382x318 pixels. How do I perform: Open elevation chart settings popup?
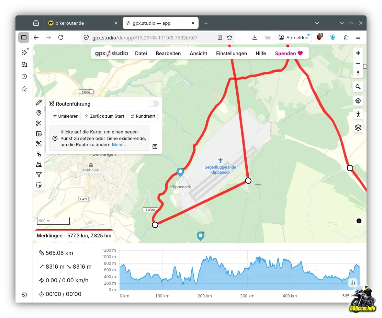[352, 283]
